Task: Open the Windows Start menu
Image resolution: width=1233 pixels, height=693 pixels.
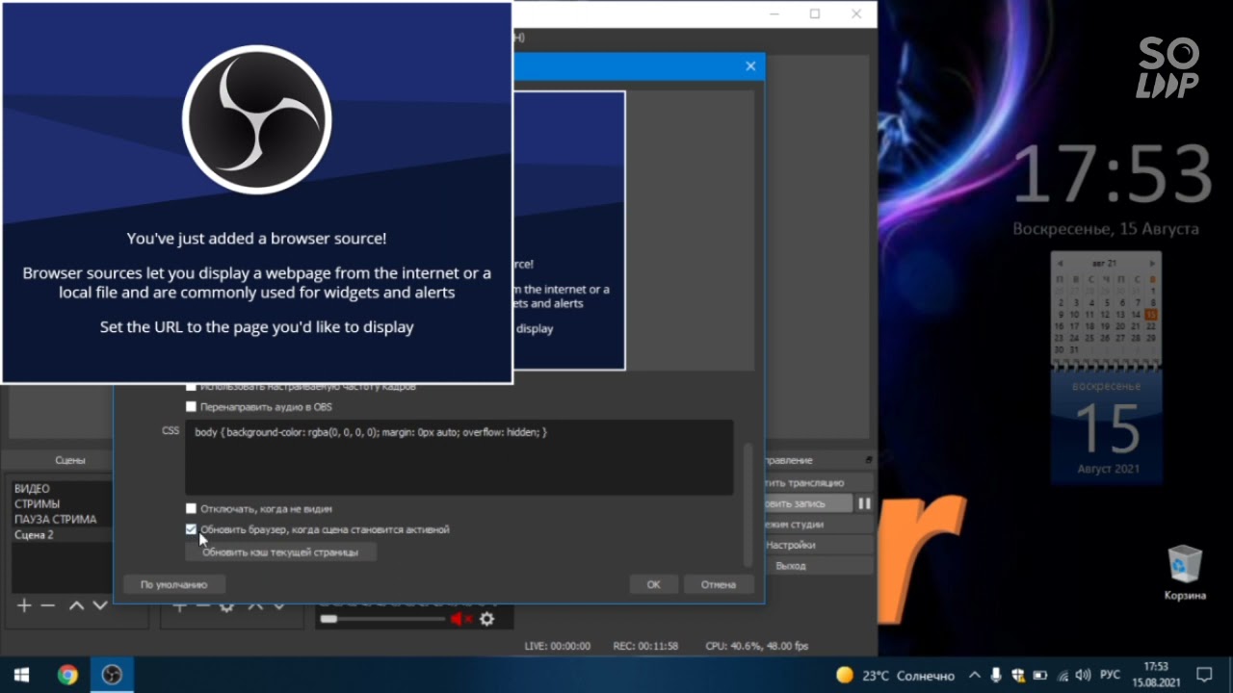Action: pyautogui.click(x=21, y=675)
